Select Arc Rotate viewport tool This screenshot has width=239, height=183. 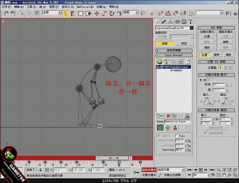229,175
